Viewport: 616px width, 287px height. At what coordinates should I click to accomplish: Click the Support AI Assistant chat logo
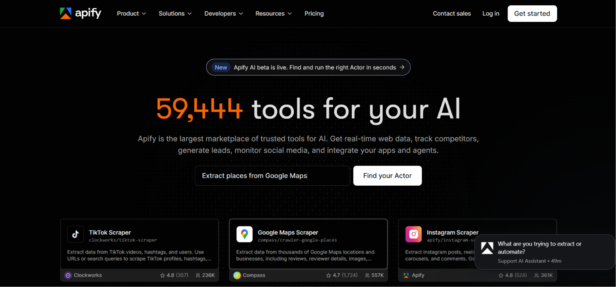(487, 248)
